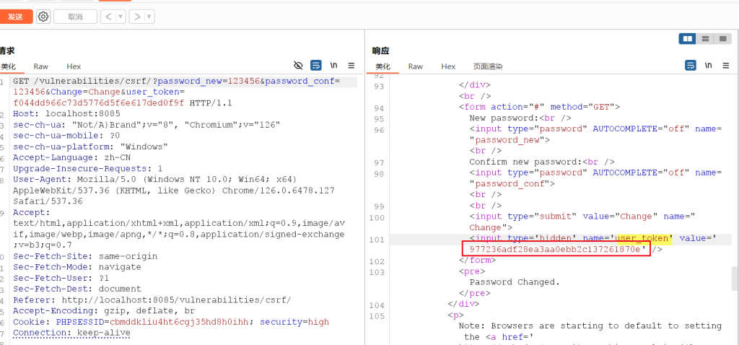Go back to previous request with left arrow
The image size is (739, 345).
(107, 17)
